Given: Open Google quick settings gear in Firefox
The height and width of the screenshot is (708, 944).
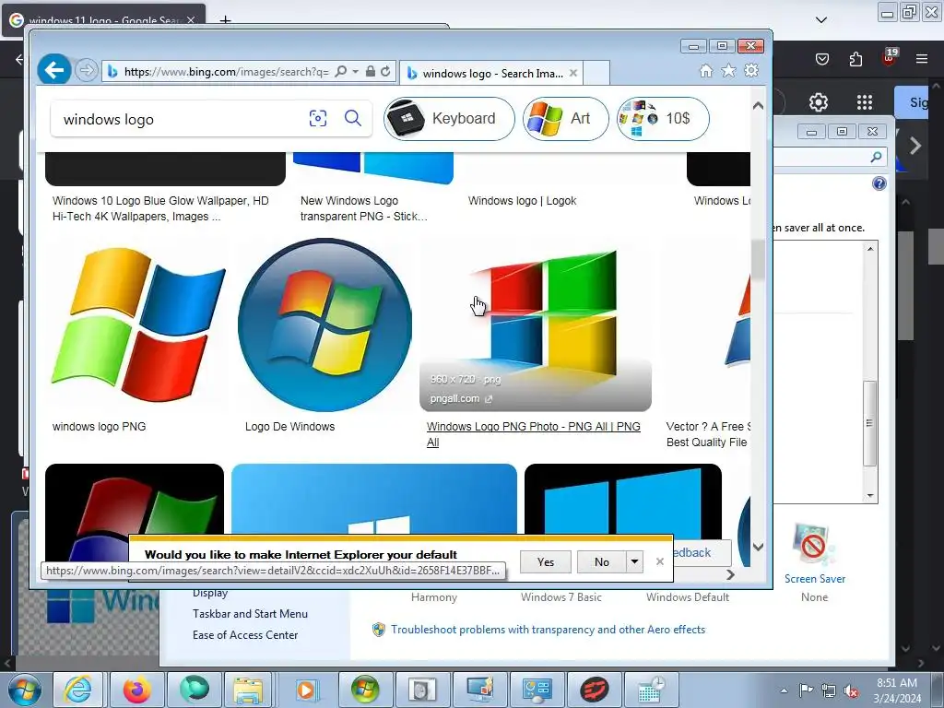Looking at the screenshot, I should tap(819, 102).
